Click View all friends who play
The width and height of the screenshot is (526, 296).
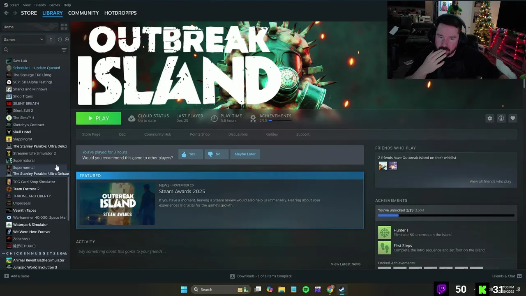490,181
